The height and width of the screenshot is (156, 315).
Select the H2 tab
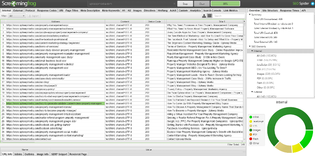(x=129, y=11)
